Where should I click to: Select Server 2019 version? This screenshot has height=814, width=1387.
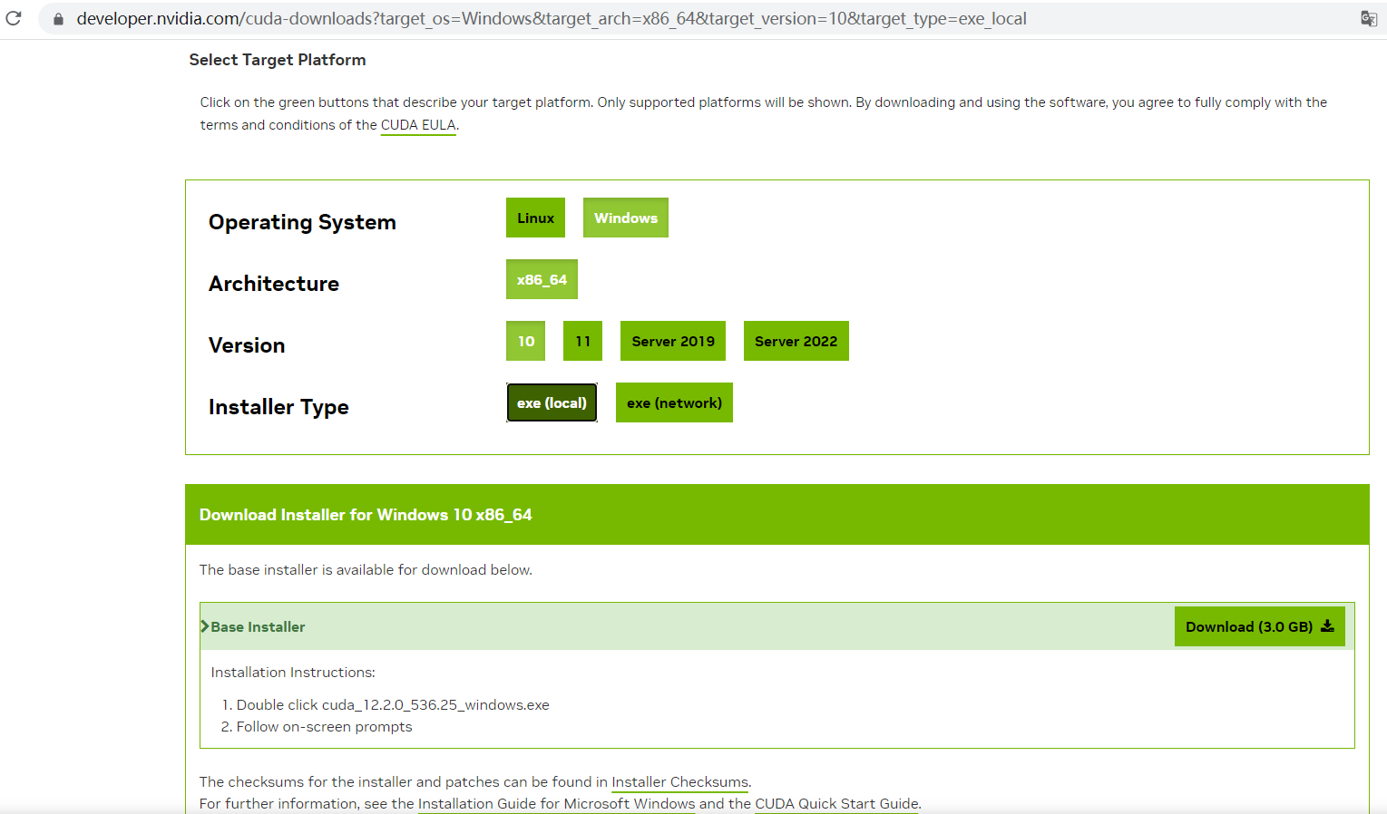coord(673,341)
